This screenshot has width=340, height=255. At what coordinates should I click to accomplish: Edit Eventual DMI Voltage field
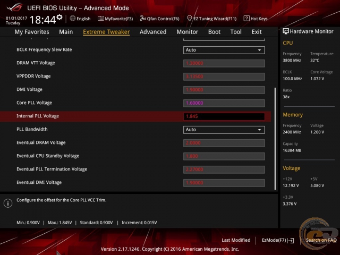224,183
